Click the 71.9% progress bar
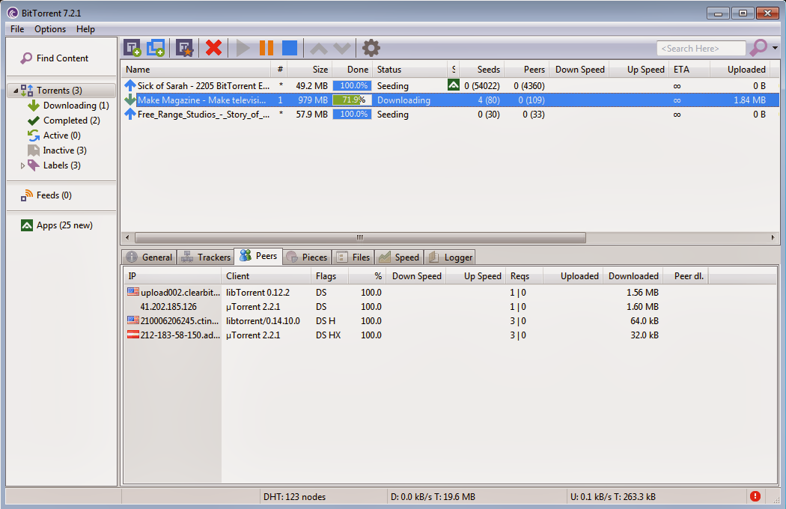The image size is (786, 509). point(352,100)
